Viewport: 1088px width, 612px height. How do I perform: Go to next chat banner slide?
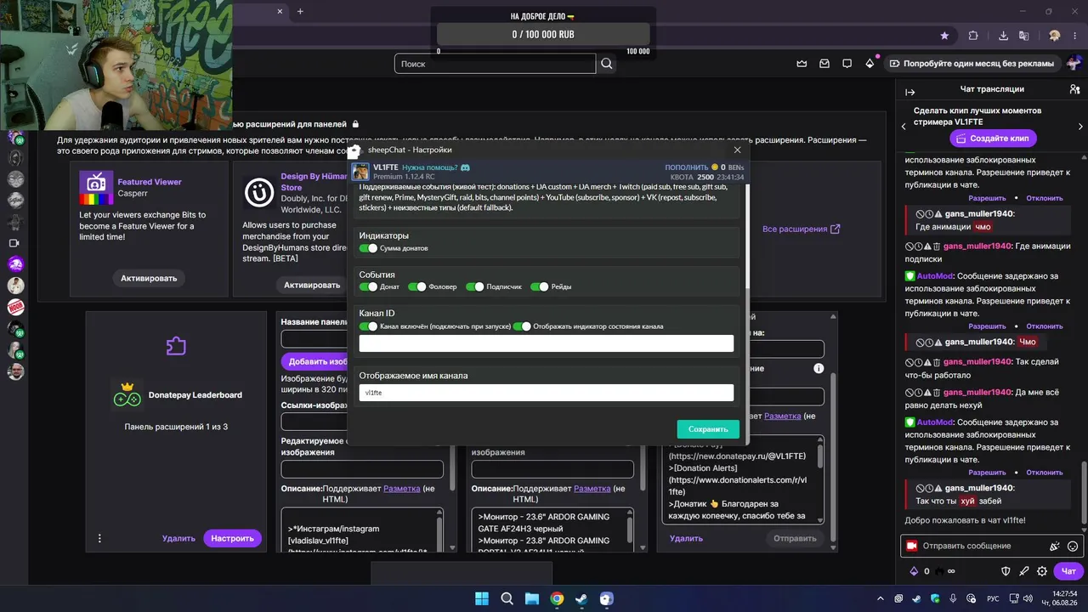point(1080,127)
